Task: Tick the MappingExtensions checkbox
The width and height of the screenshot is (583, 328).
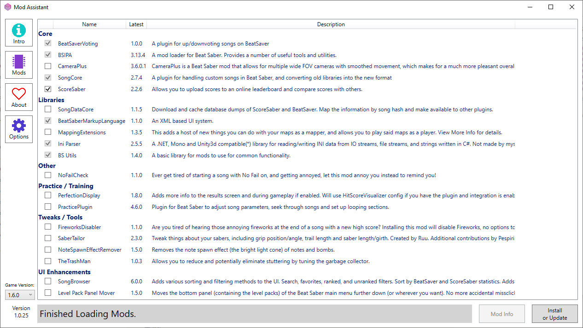Action: (x=48, y=132)
